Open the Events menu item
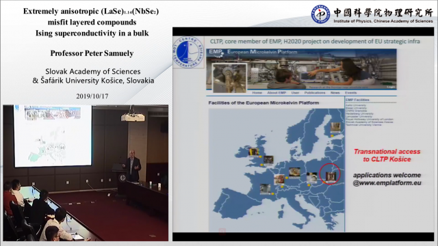 click(x=350, y=93)
